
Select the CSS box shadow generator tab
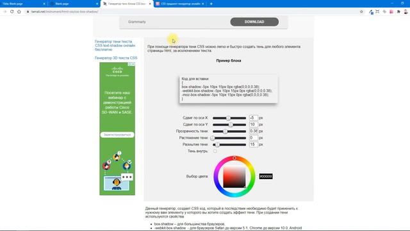click(x=127, y=4)
